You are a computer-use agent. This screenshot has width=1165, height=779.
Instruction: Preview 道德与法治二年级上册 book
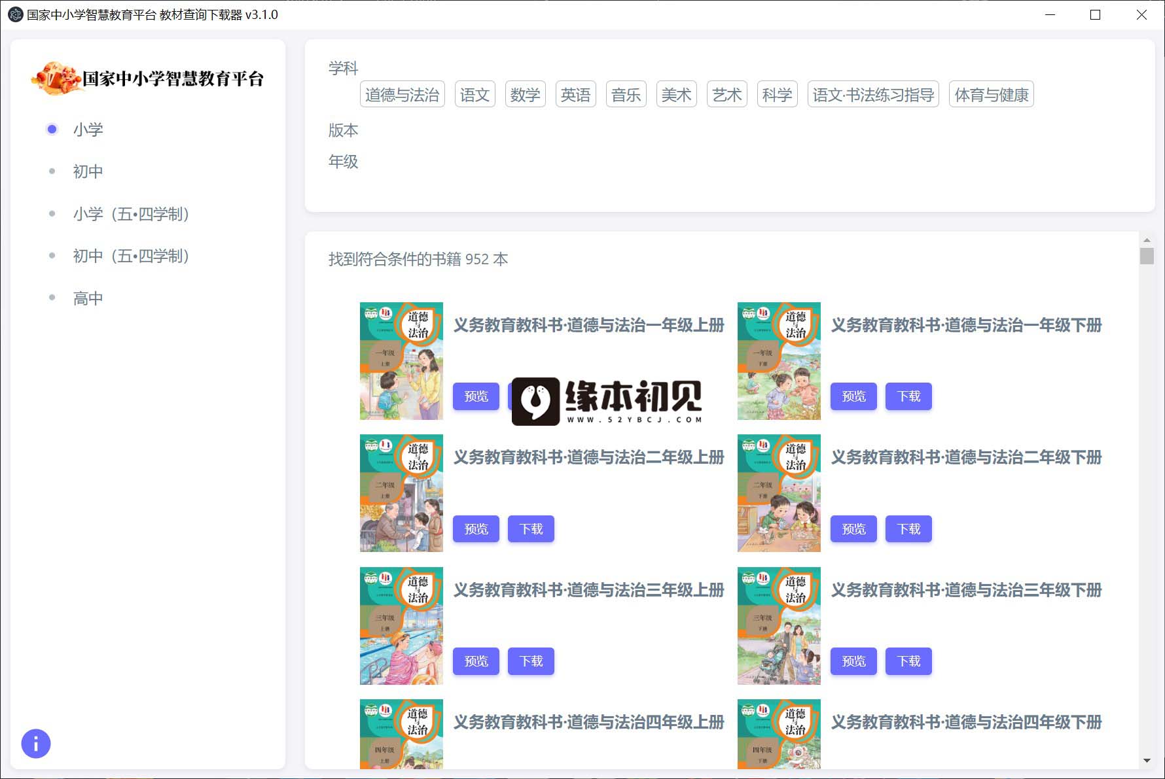pyautogui.click(x=476, y=529)
